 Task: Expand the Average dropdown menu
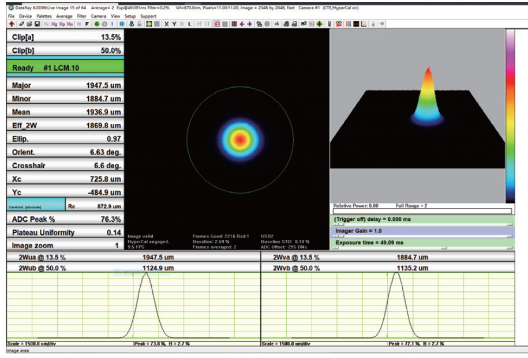point(64,16)
